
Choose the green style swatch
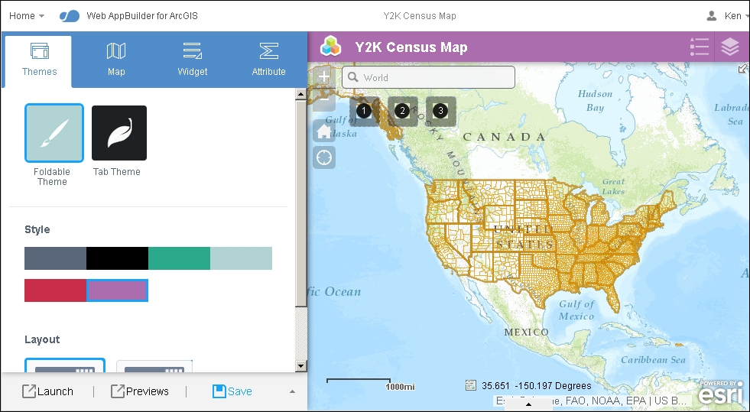[179, 258]
